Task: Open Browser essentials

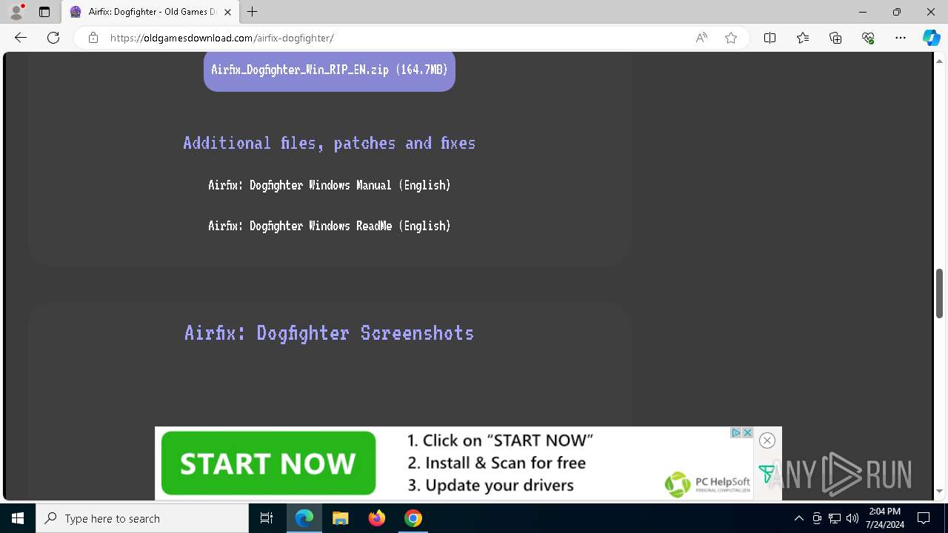Action: click(x=868, y=38)
